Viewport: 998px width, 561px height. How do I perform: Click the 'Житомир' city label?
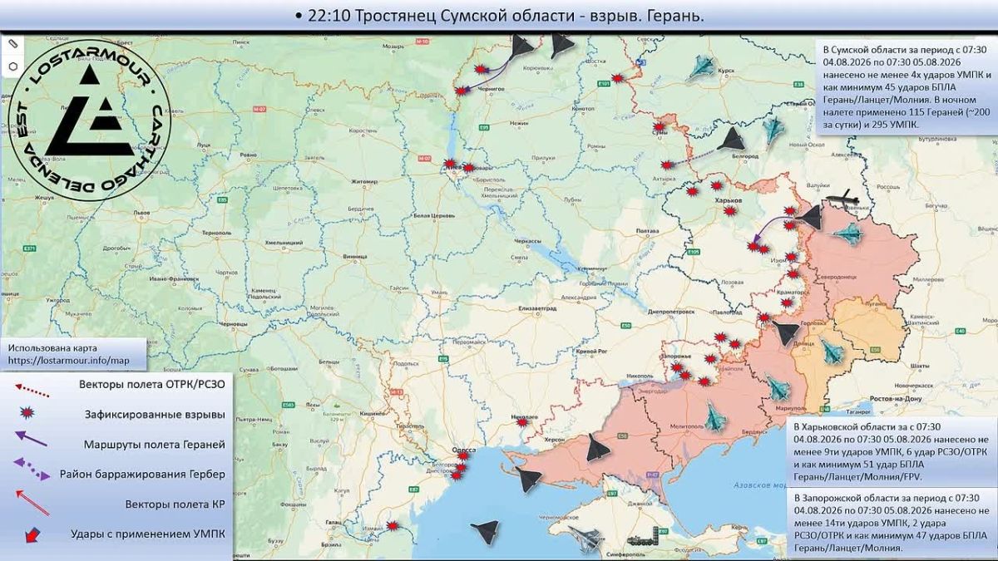pyautogui.click(x=365, y=180)
